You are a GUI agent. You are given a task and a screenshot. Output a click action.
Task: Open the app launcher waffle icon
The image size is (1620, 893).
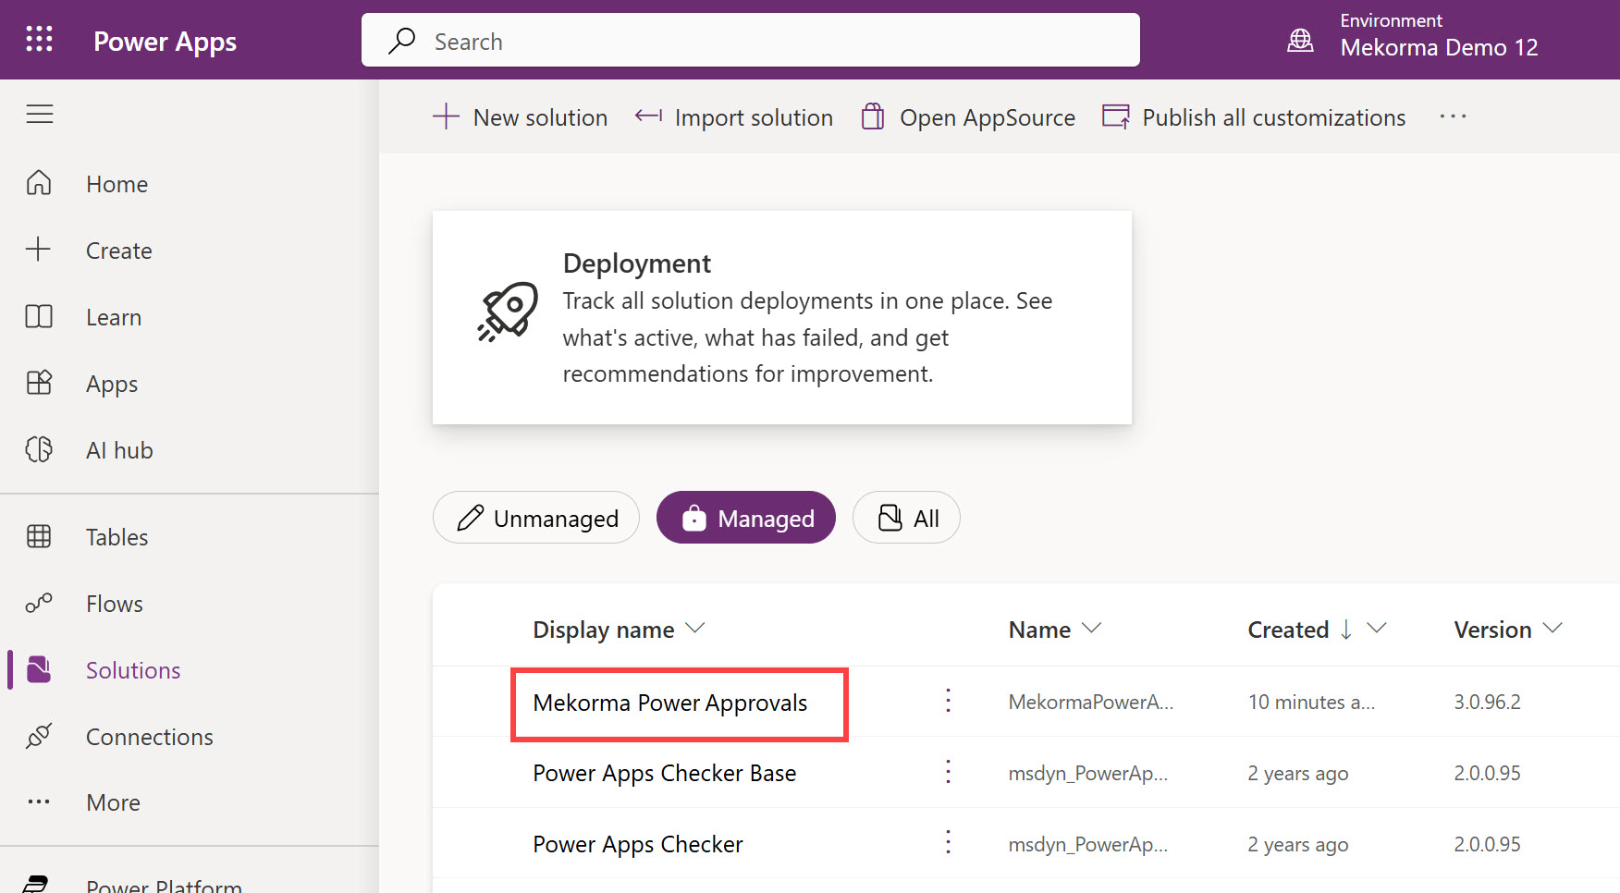pyautogui.click(x=39, y=40)
